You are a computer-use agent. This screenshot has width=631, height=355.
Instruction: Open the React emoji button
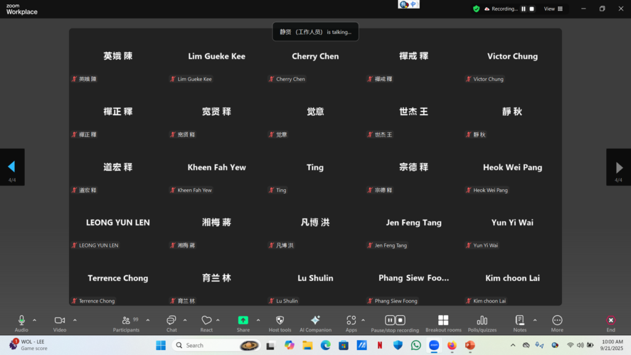pyautogui.click(x=206, y=320)
